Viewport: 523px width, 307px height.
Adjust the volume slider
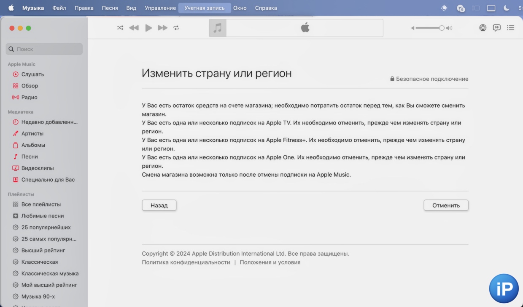[430, 28]
